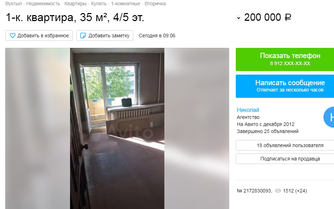Open Квартиры breadcrumb link
The width and height of the screenshot is (334, 209).
pyautogui.click(x=75, y=4)
